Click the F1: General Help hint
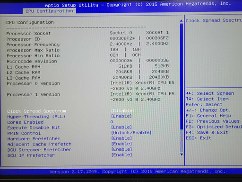The height and width of the screenshot is (182, 242). point(208,116)
